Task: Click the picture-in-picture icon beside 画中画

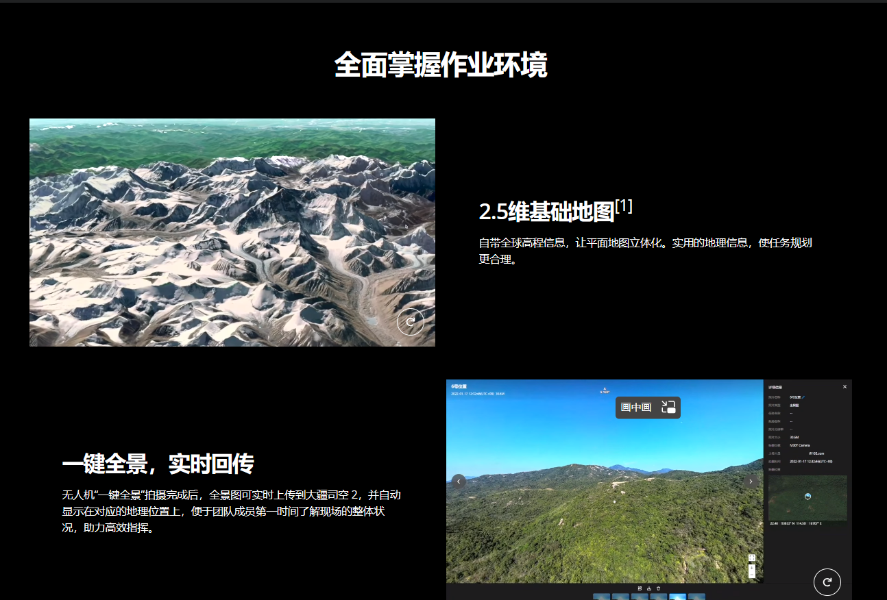Action: [668, 407]
